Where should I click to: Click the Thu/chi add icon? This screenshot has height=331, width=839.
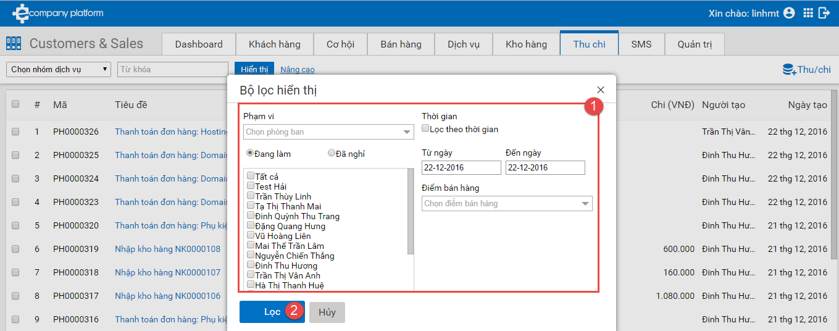789,69
